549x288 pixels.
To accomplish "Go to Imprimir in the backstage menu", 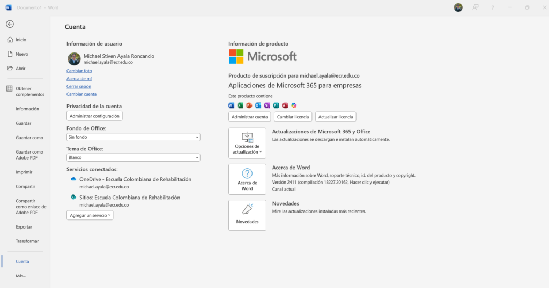I will pos(24,172).
